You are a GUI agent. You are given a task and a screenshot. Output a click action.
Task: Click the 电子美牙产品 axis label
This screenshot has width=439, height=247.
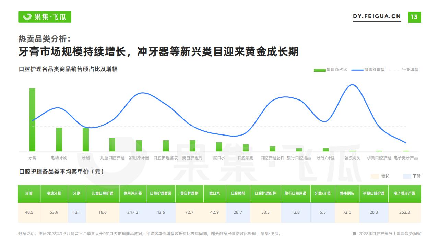406,158
